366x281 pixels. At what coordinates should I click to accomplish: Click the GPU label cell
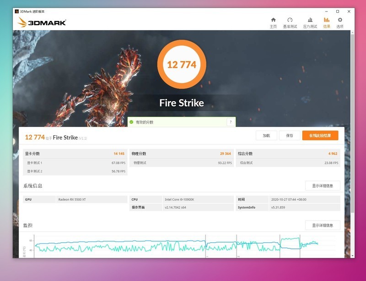click(39, 199)
